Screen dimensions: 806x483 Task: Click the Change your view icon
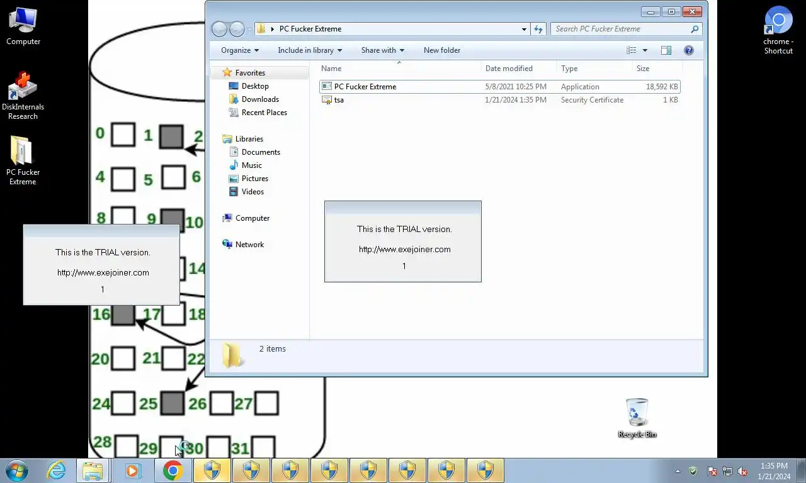coord(632,50)
